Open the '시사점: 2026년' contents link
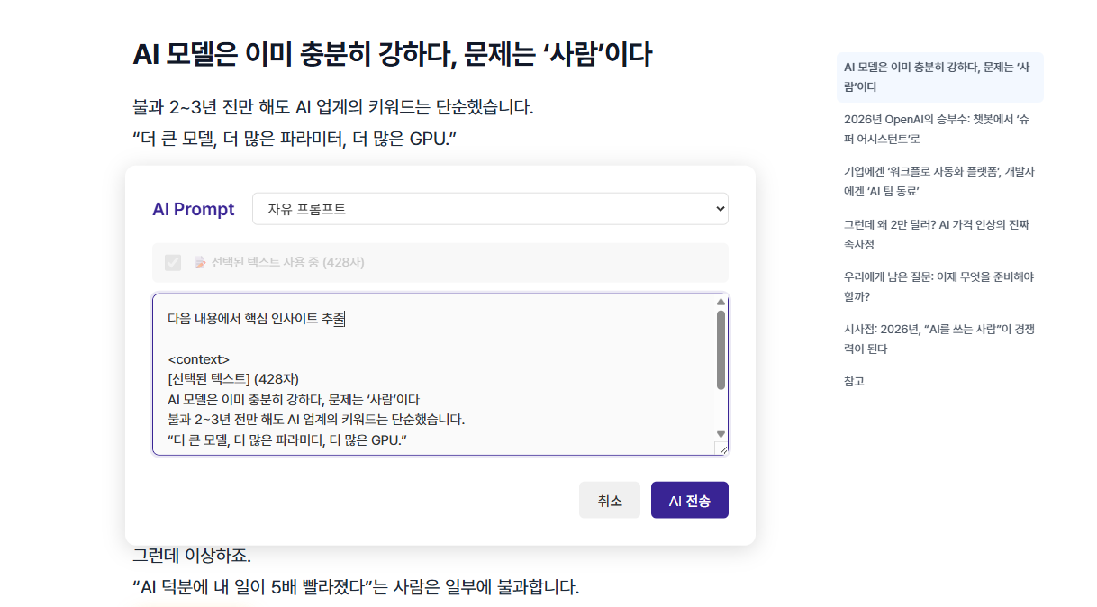 937,339
